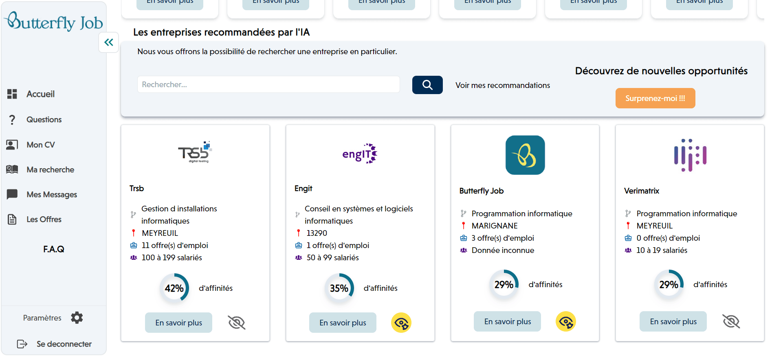Open the F.A.Q link
Image resolution: width=772 pixels, height=356 pixels.
54,249
